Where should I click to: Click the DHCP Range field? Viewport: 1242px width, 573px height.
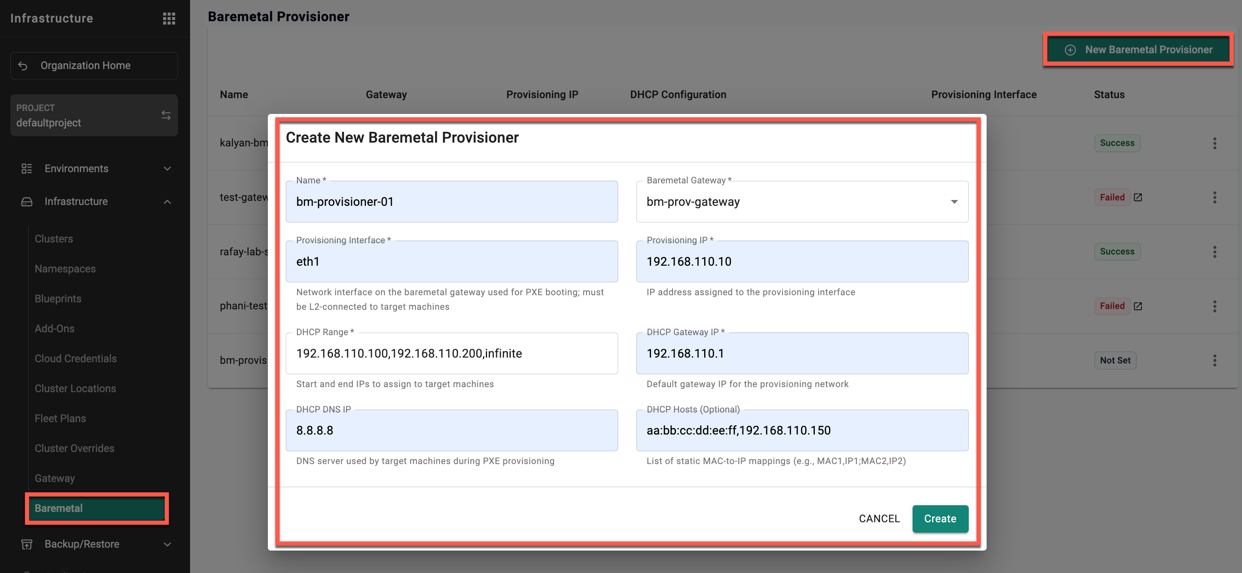click(452, 353)
